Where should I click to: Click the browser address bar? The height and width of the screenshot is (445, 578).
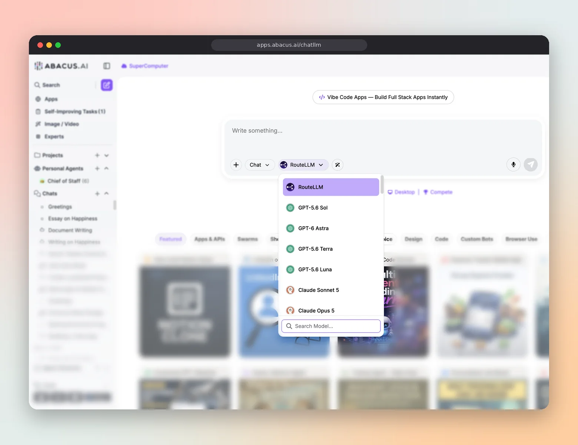[289, 45]
